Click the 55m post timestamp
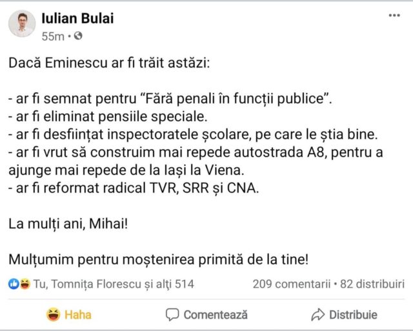The image size is (413, 331). [x=52, y=36]
